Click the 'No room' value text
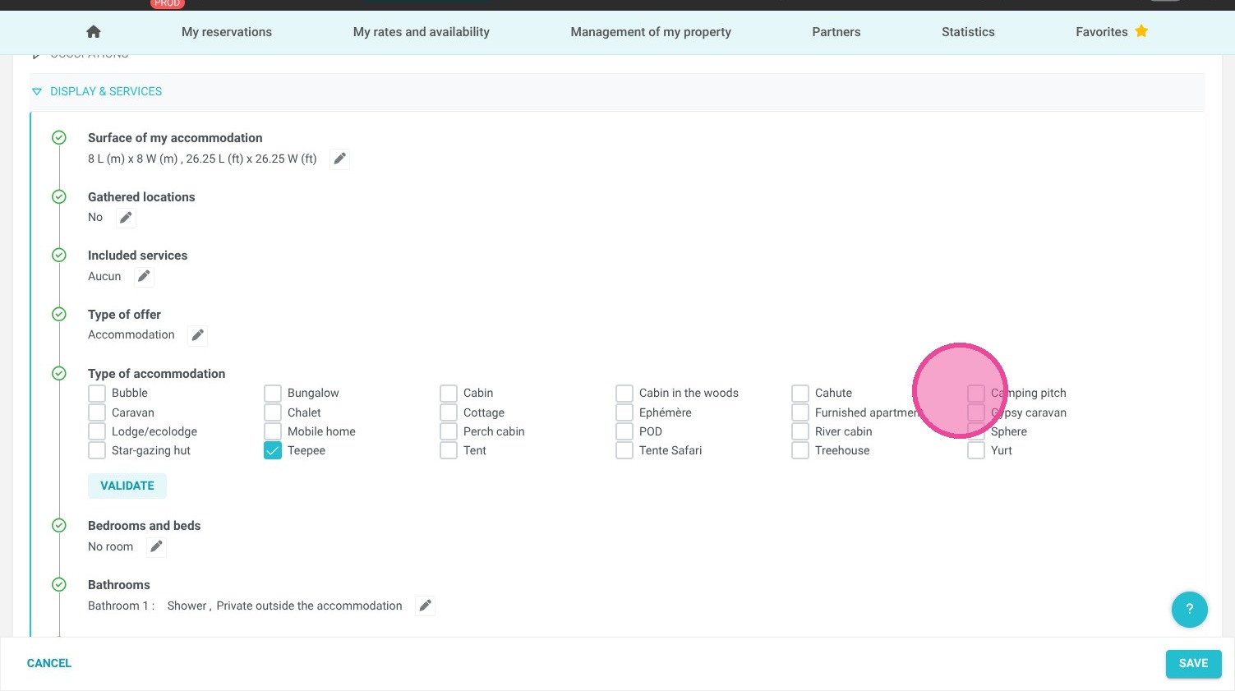Viewport: 1235px width, 691px height. [110, 546]
